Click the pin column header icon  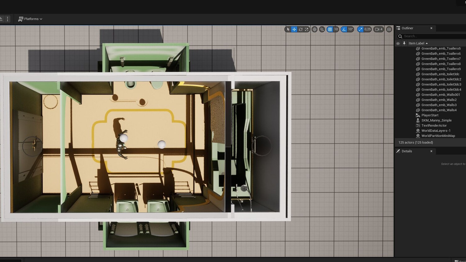(x=404, y=43)
